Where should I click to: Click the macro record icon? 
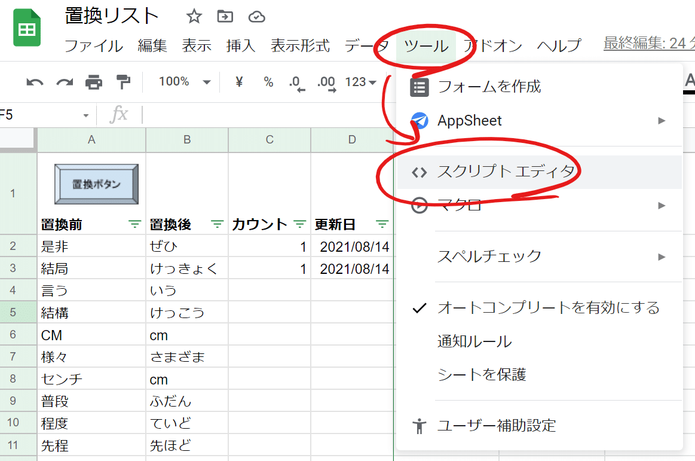(x=420, y=206)
